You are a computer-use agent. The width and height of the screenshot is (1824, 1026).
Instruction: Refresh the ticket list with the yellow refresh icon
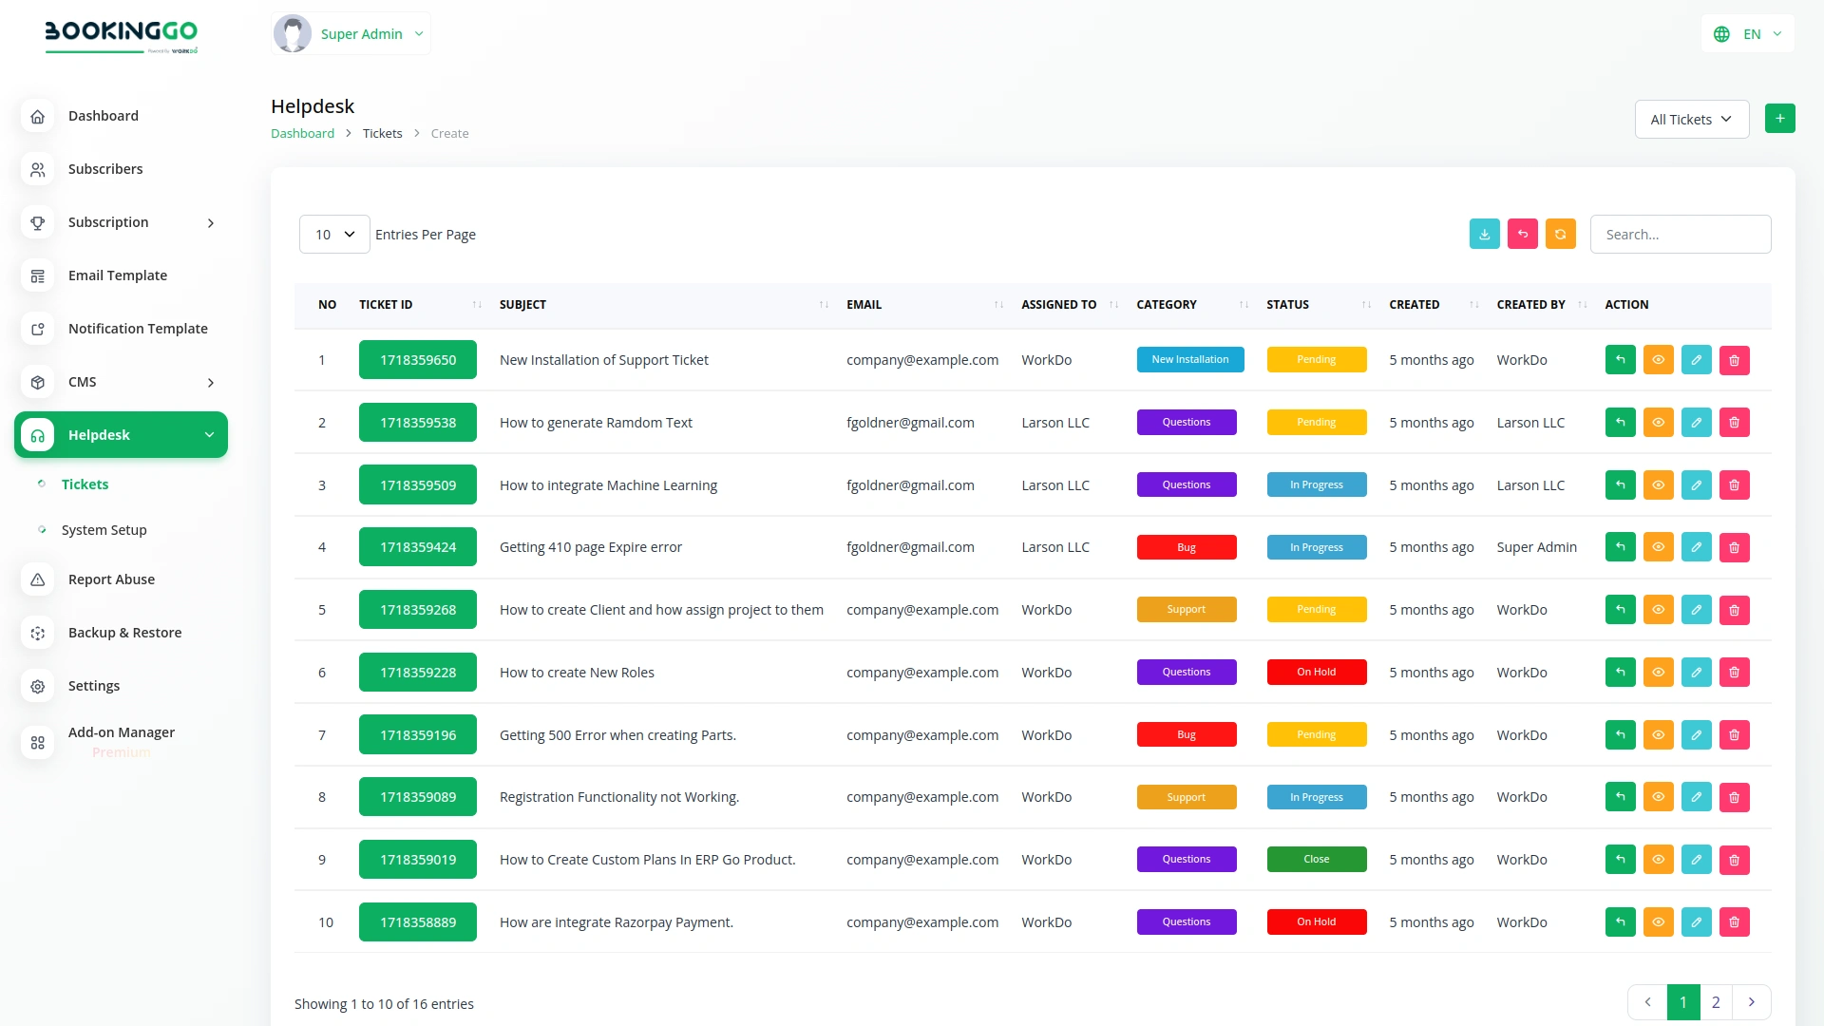coord(1560,234)
